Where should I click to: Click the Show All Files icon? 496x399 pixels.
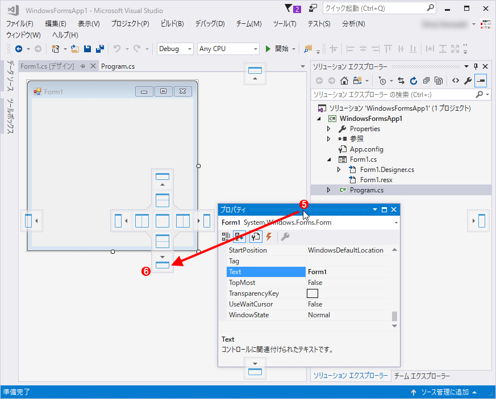439,81
